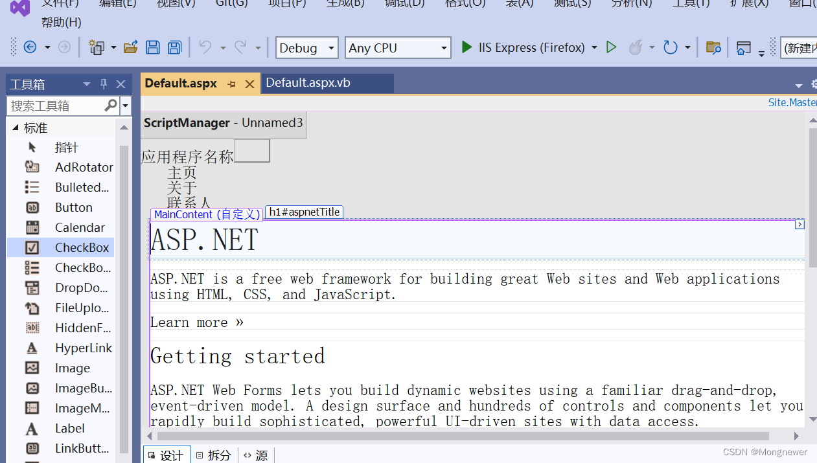Select the FileUpload control in toolbox

coord(61,308)
